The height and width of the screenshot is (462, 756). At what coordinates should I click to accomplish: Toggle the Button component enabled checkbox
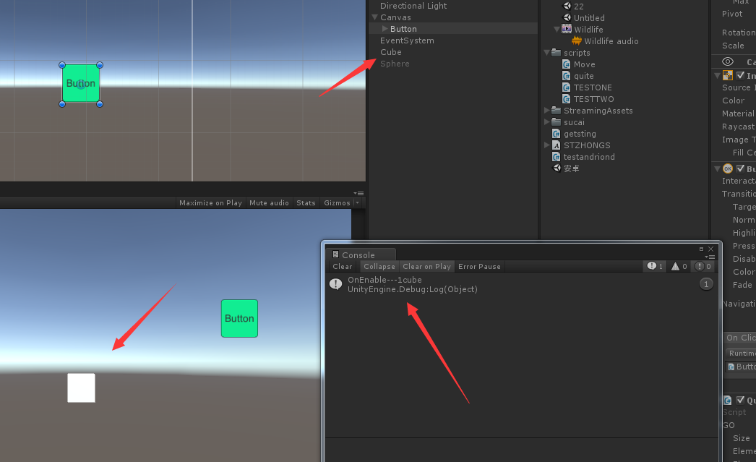740,168
